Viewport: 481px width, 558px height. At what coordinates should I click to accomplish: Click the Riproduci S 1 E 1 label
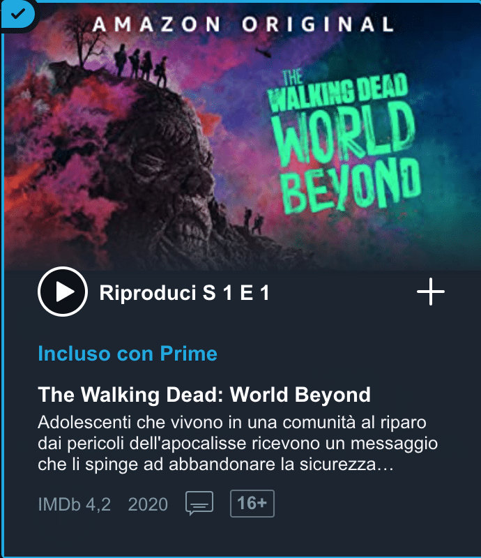point(184,292)
